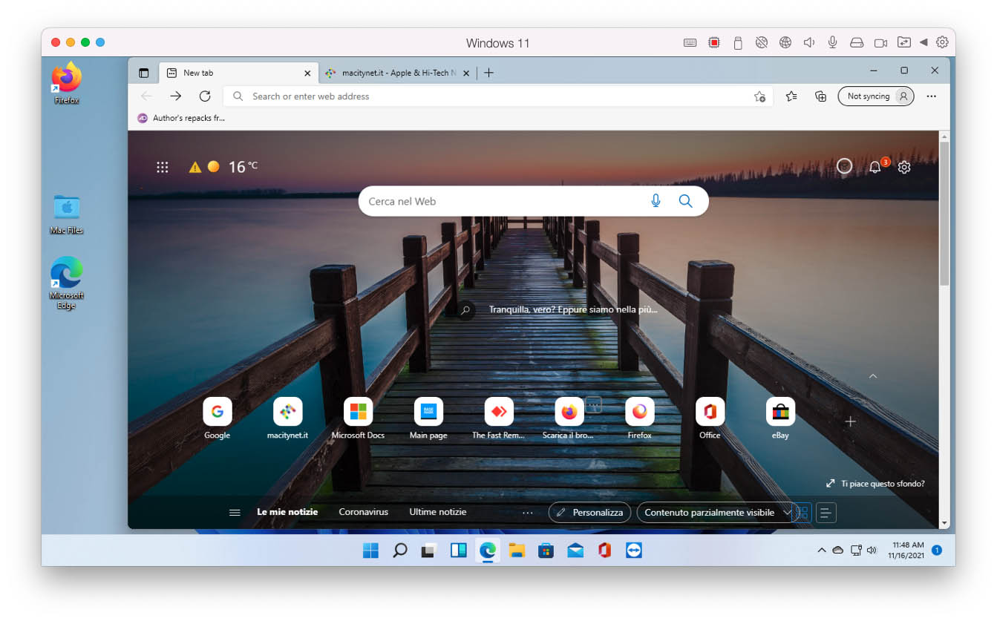Screen dimensions: 997x621
Task: Open new tab page settings gear
Action: click(x=904, y=167)
